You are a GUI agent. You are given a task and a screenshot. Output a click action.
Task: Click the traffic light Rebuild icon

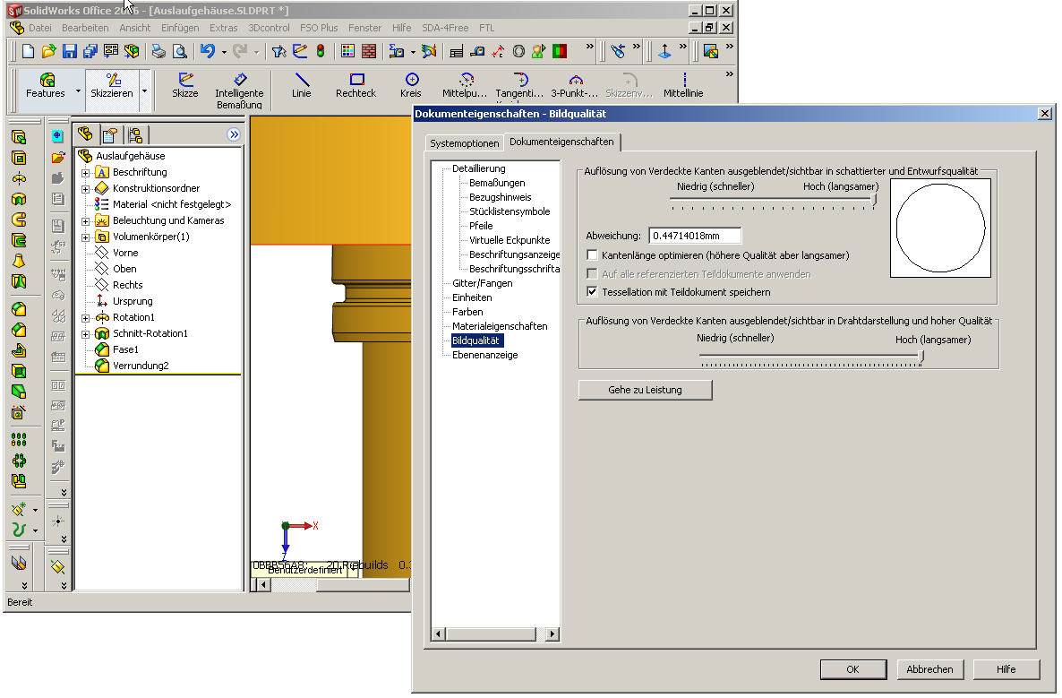321,51
